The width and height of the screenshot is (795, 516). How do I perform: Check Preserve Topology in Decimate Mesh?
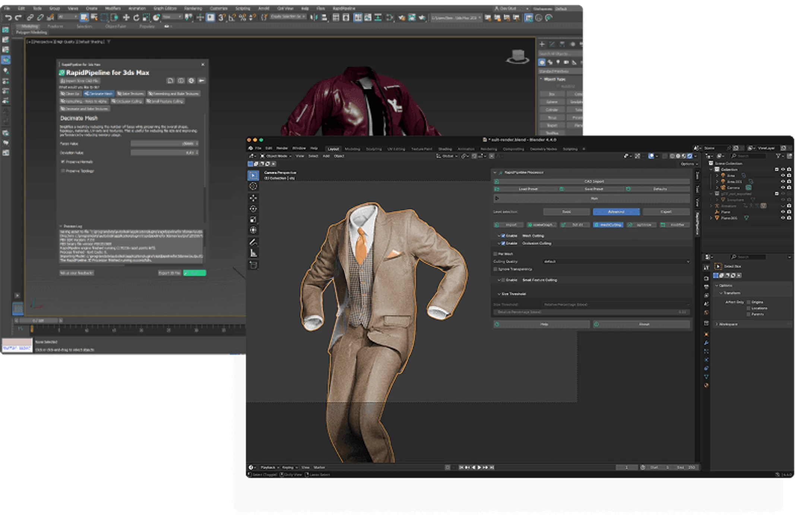63,171
